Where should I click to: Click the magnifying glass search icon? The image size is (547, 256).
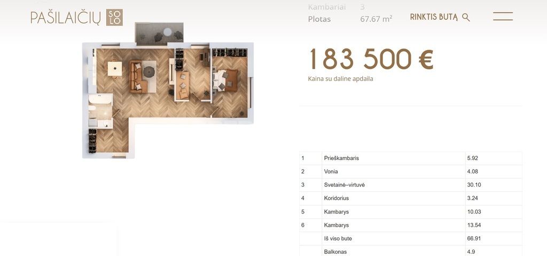pyautogui.click(x=466, y=17)
